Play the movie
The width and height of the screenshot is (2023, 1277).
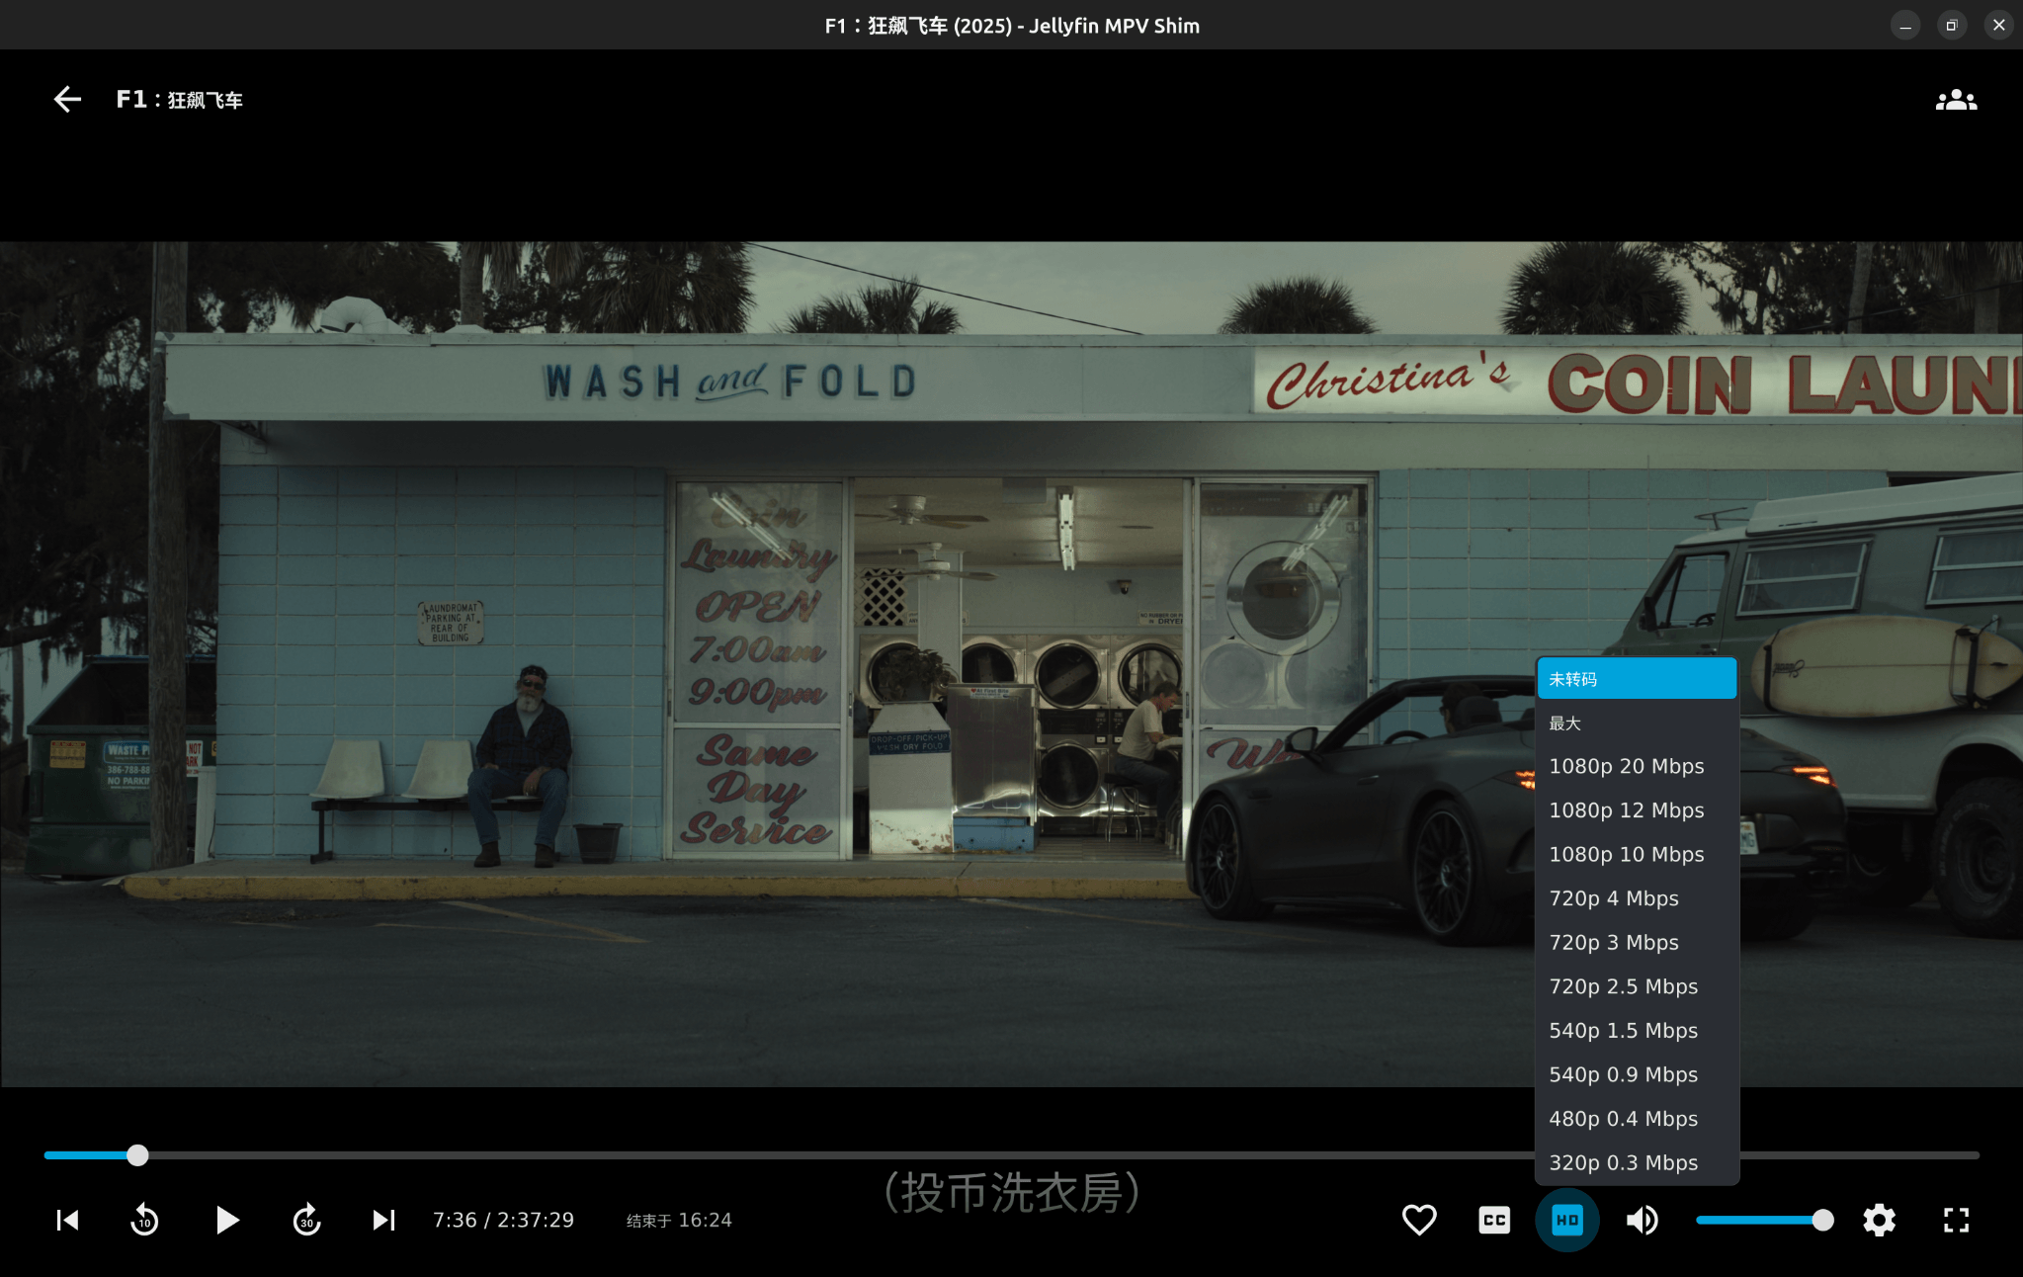click(x=227, y=1220)
